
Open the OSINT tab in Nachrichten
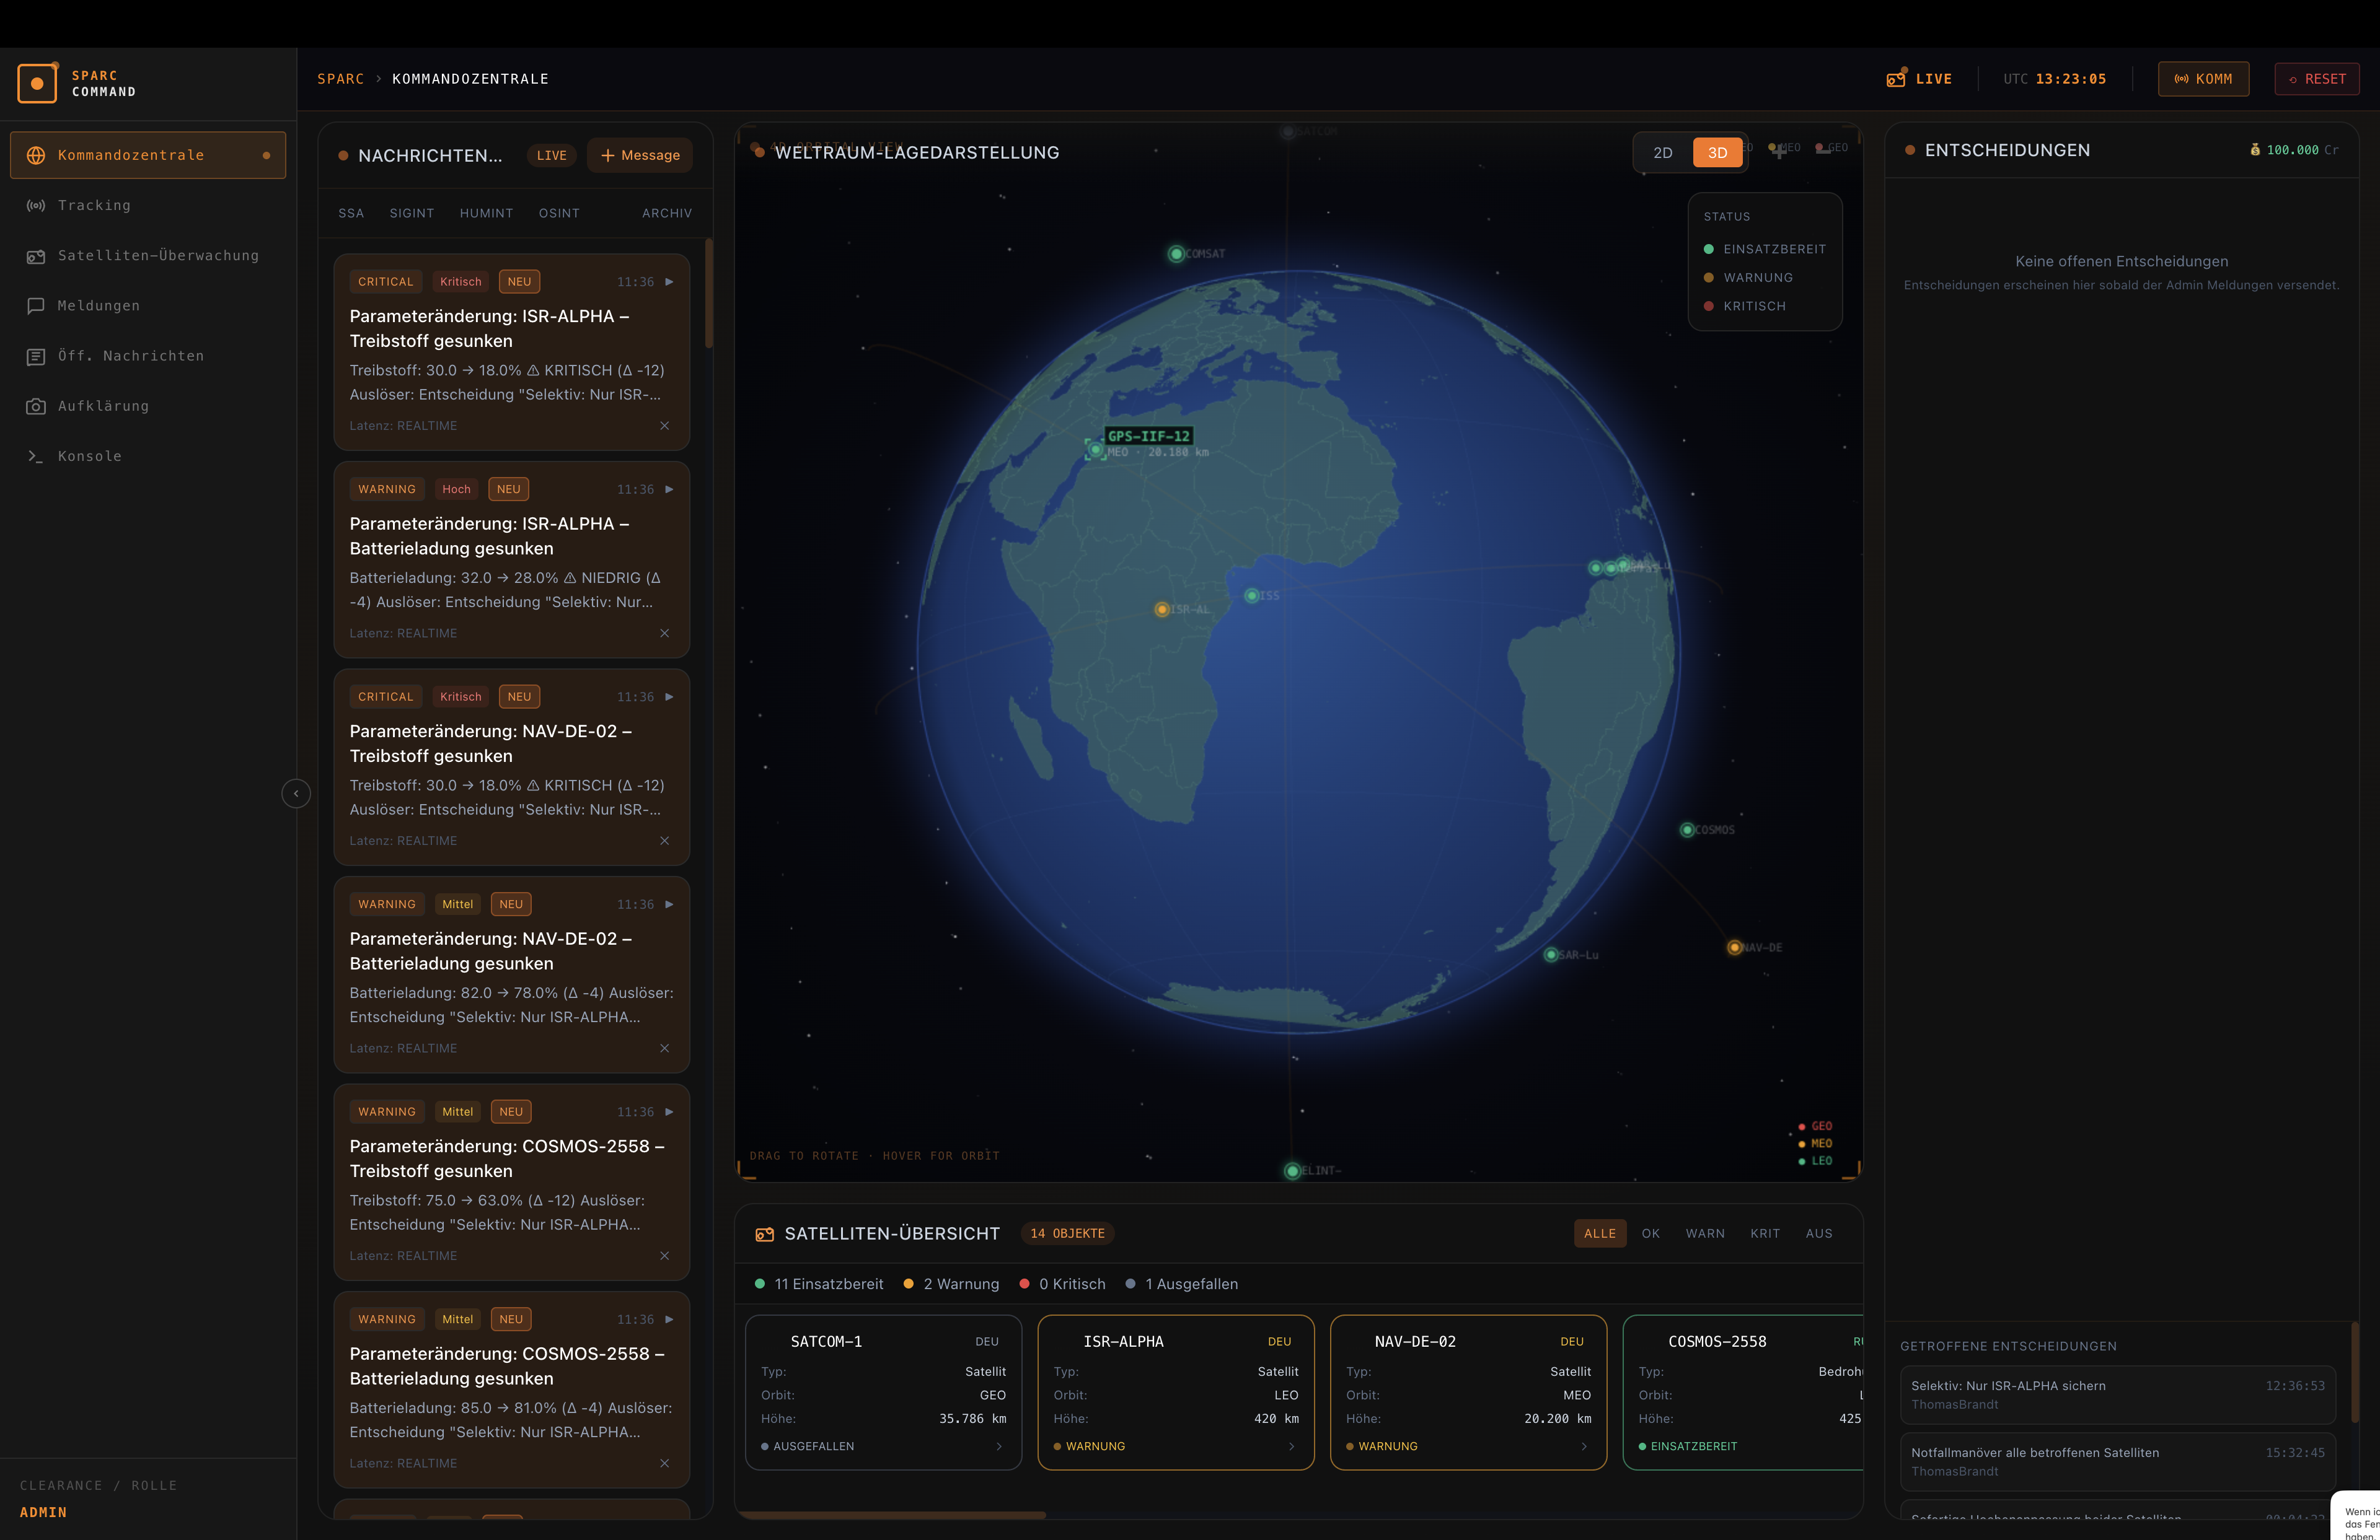click(559, 213)
